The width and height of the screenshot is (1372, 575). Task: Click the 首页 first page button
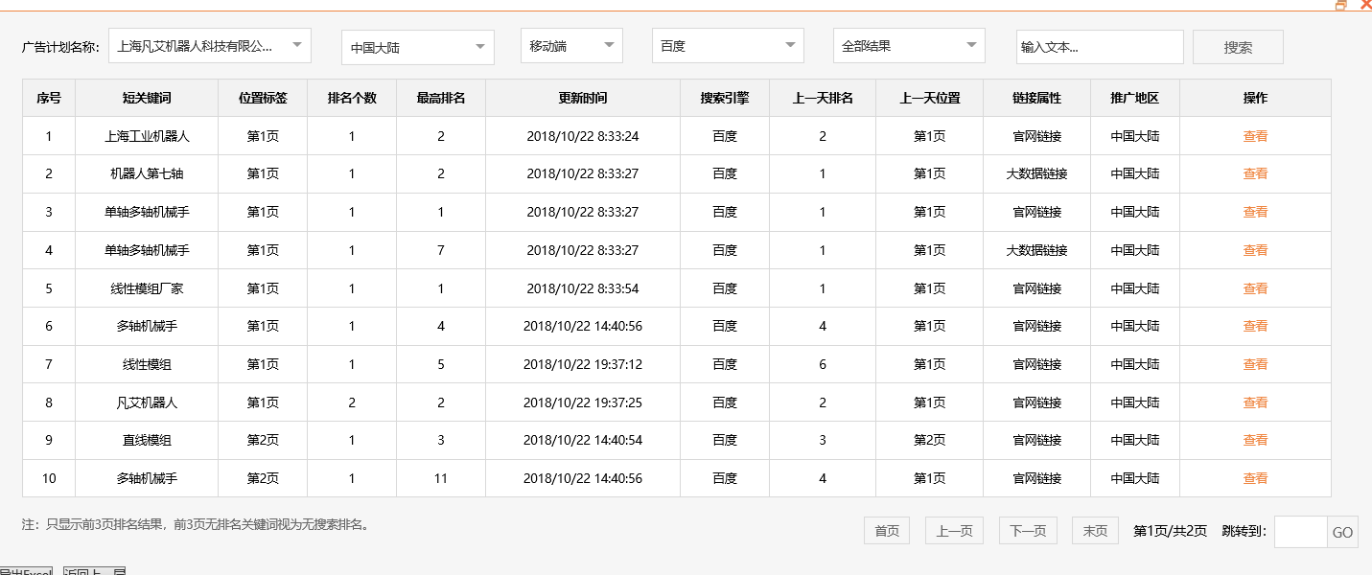pyautogui.click(x=886, y=530)
